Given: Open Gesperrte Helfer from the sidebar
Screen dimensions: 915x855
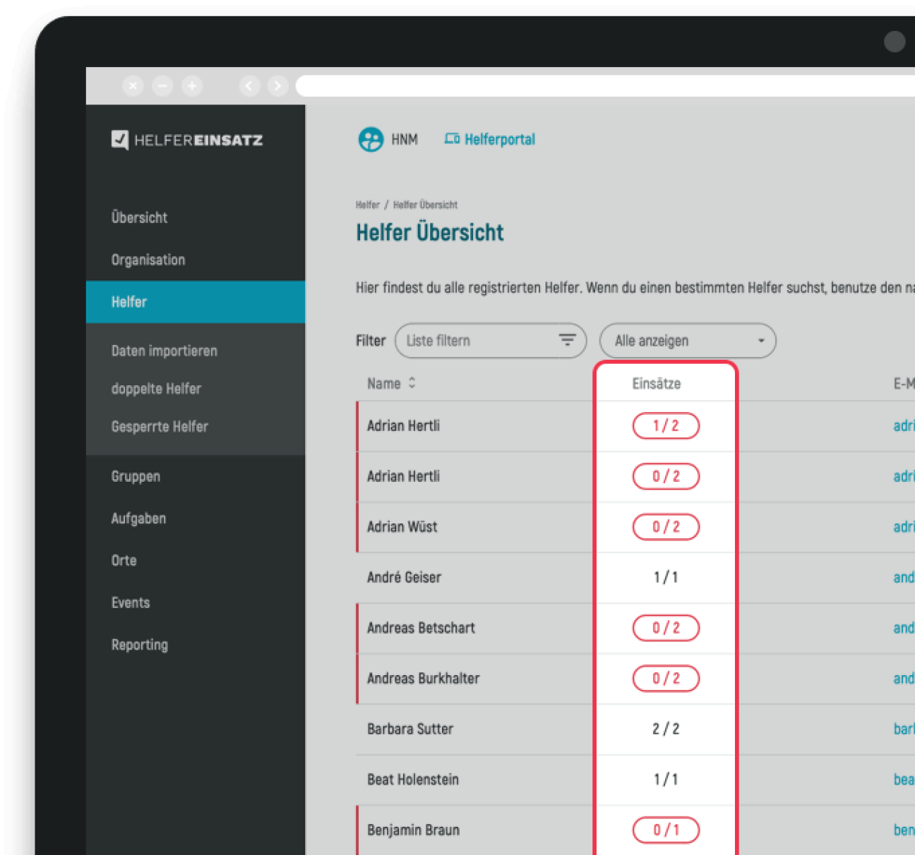Looking at the screenshot, I should click(159, 427).
